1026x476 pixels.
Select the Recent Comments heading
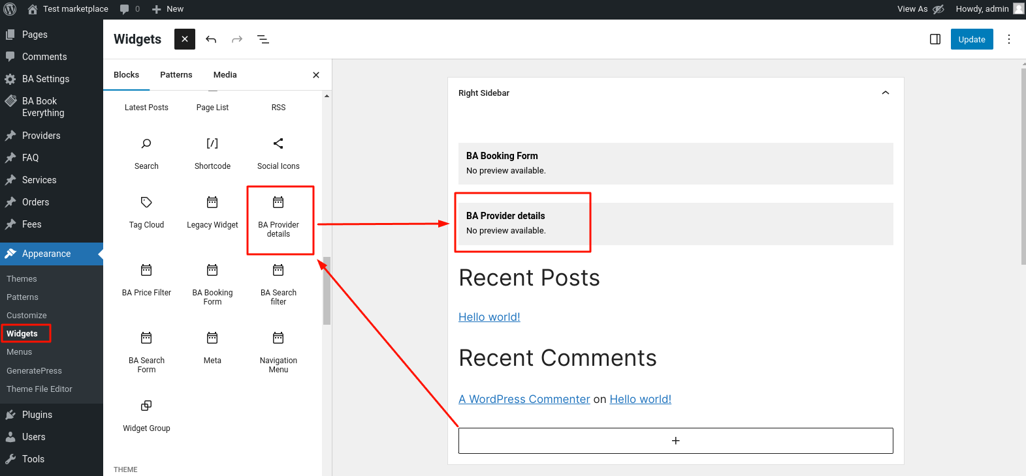558,358
